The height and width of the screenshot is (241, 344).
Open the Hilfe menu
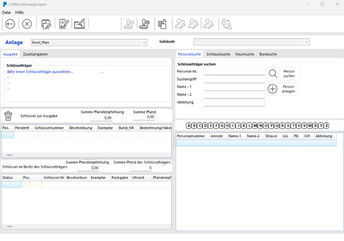click(x=20, y=12)
